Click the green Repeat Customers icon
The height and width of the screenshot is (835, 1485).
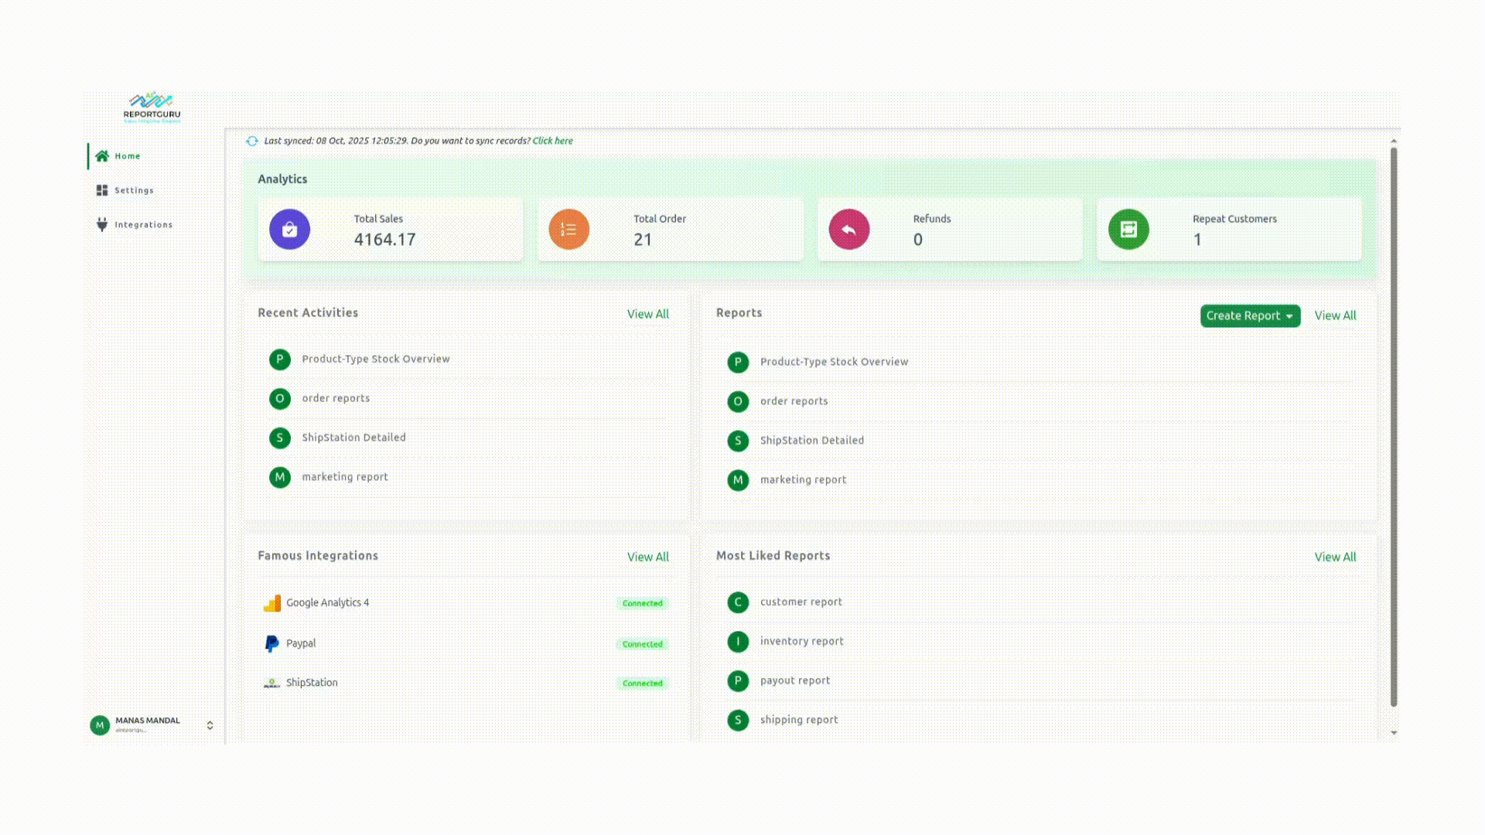click(1128, 230)
